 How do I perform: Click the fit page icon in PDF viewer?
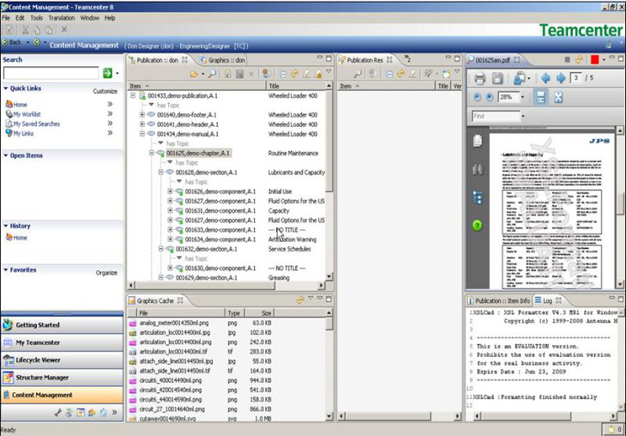tap(558, 97)
